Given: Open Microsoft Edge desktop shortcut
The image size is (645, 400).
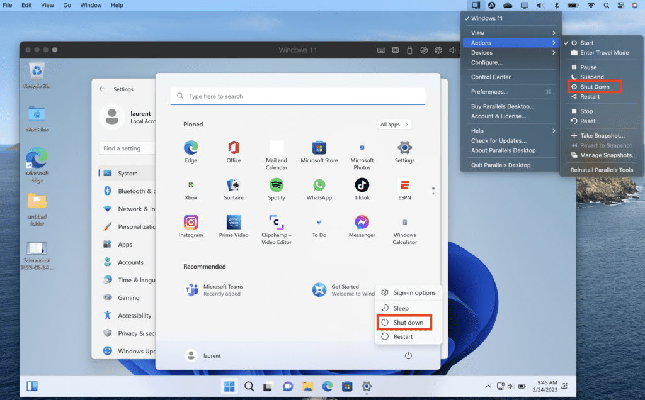Looking at the screenshot, I should [x=37, y=165].
